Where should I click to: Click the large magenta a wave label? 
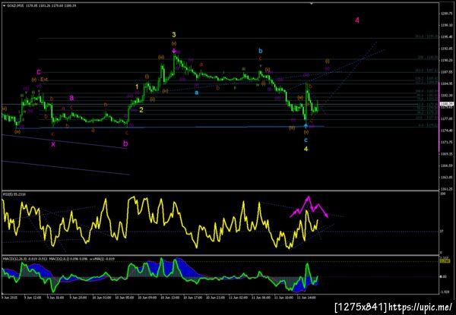[71, 98]
